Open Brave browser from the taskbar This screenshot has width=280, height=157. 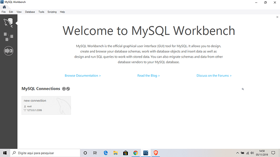(x=155, y=153)
